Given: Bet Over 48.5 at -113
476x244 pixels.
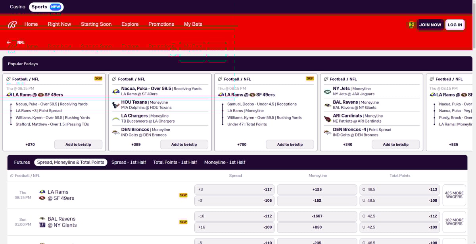Looking at the screenshot, I should click(399, 189).
